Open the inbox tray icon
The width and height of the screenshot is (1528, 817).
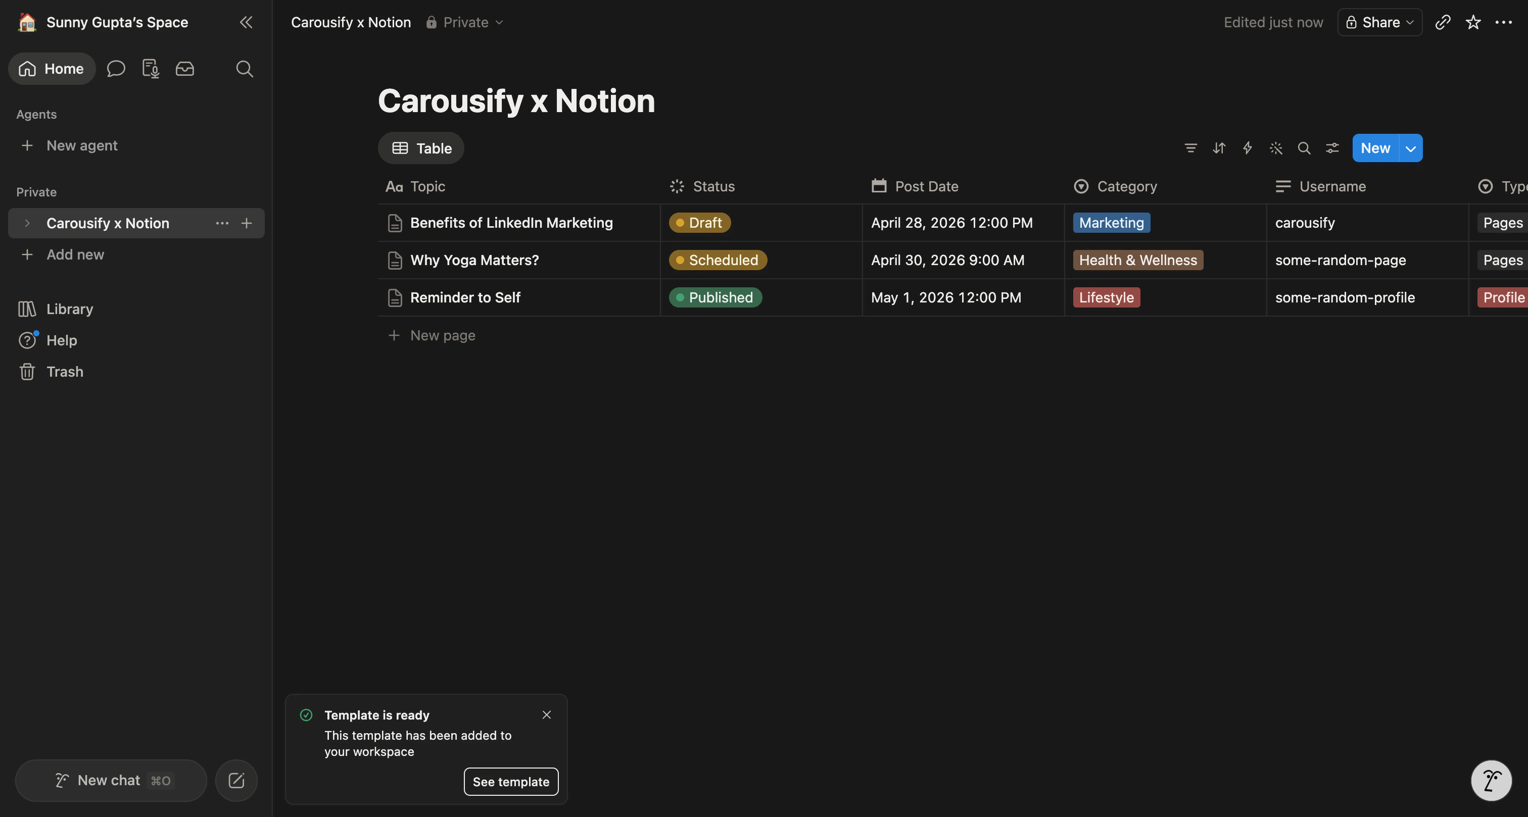185,69
